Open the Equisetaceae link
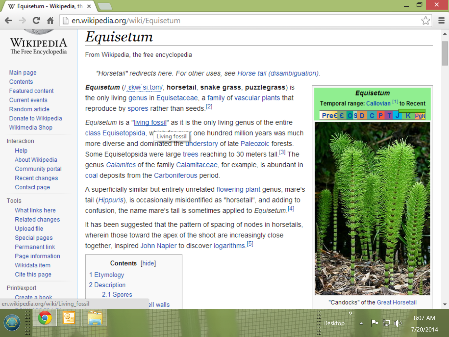Viewport: 449px width, 337px height. (177, 98)
